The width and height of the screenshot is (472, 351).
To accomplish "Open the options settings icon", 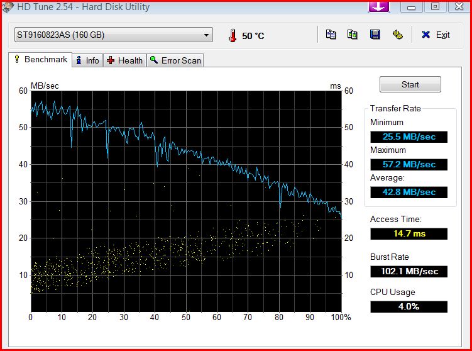I will (x=397, y=35).
